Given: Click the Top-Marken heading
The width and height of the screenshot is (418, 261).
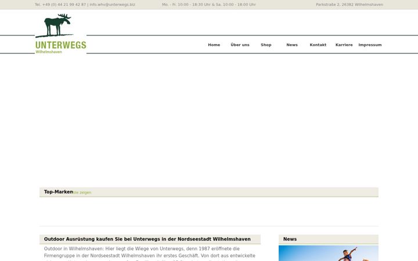Looking at the screenshot, I should [59, 192].
